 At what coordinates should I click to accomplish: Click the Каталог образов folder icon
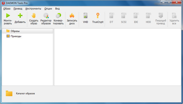[x=9, y=93]
